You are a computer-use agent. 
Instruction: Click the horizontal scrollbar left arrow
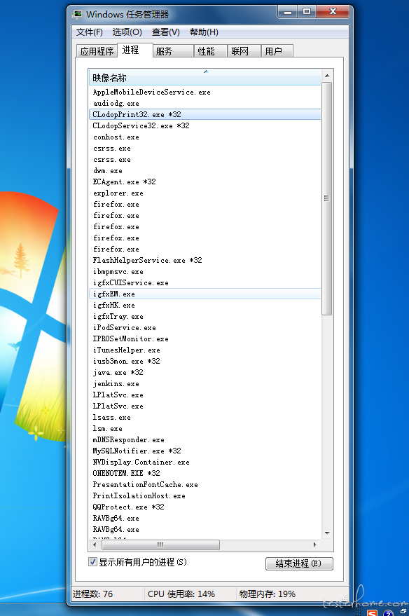point(95,545)
